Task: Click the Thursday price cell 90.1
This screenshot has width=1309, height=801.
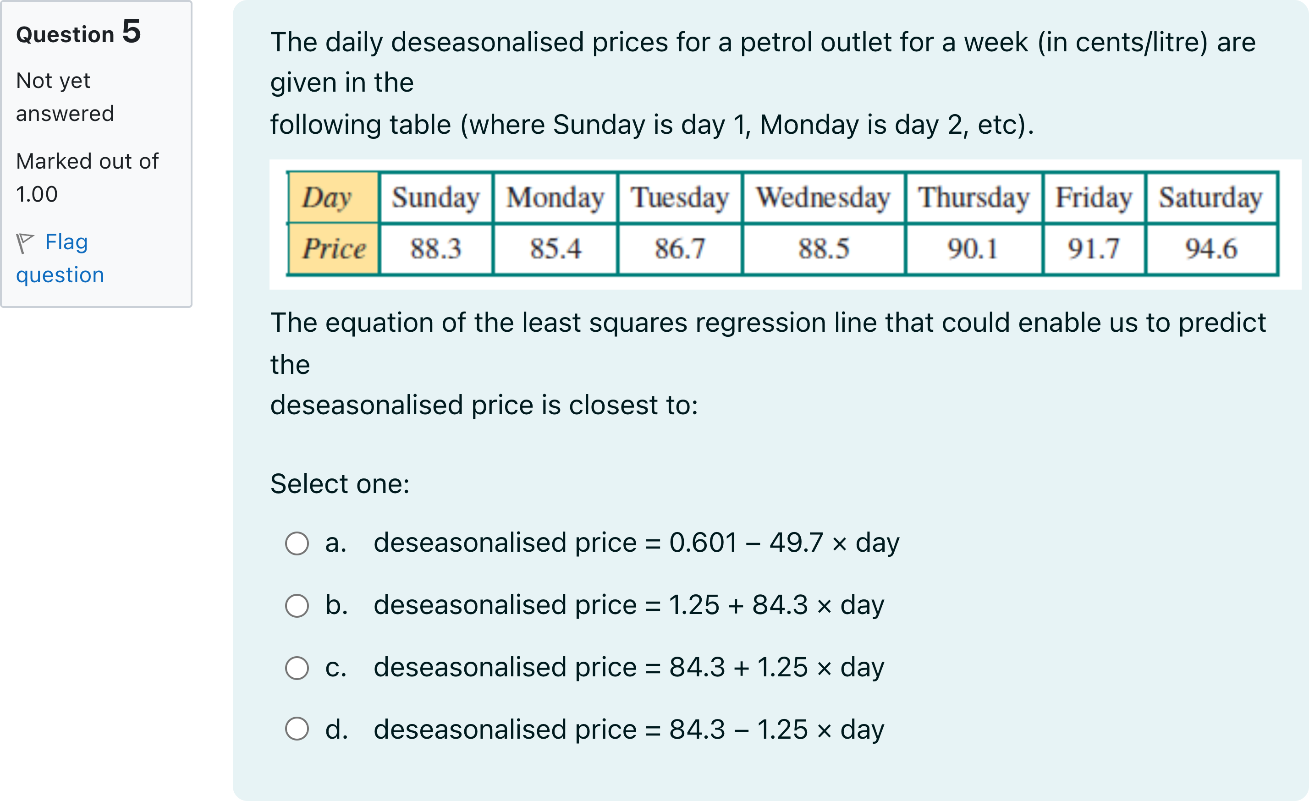Action: [973, 248]
